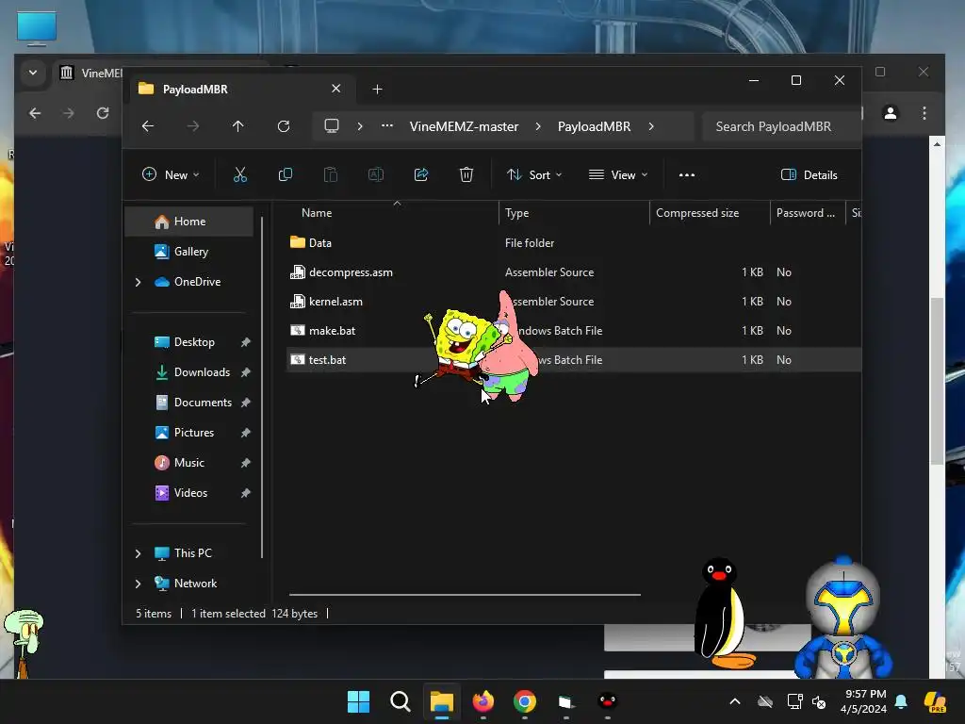Open browser profile account icon

point(891,113)
